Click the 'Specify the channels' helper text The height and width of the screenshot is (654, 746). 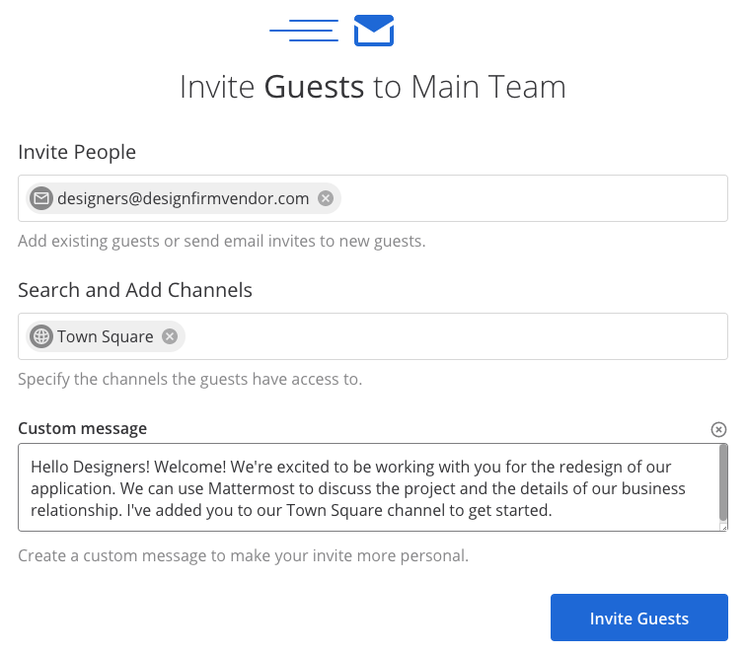click(x=190, y=379)
